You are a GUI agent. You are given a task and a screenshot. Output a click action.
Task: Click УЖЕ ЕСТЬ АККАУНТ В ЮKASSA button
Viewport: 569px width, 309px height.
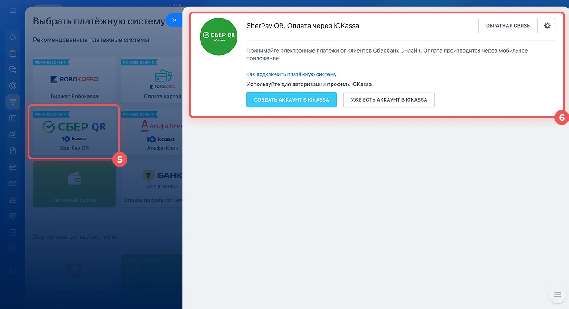point(389,100)
